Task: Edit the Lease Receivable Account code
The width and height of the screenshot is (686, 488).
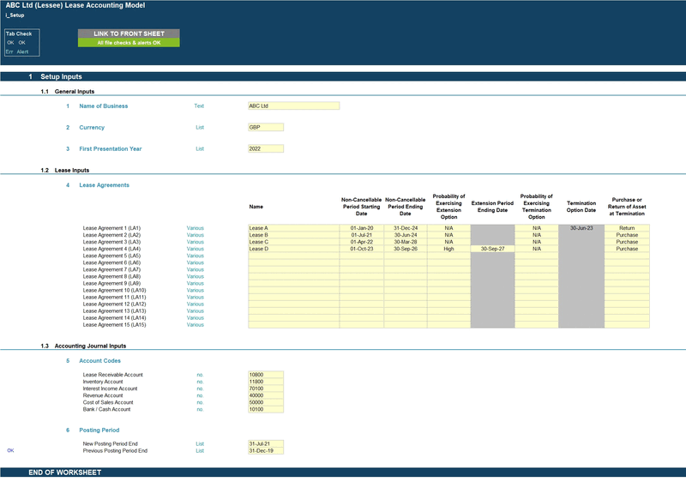Action: click(x=265, y=375)
